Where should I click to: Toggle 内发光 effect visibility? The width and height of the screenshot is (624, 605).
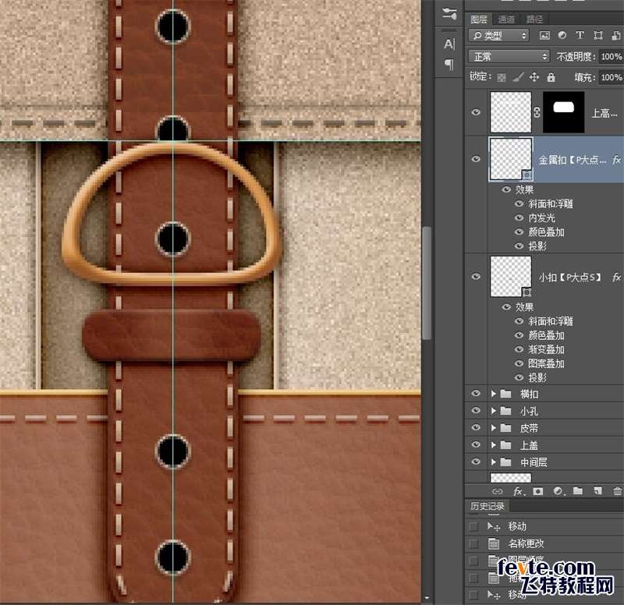point(519,218)
